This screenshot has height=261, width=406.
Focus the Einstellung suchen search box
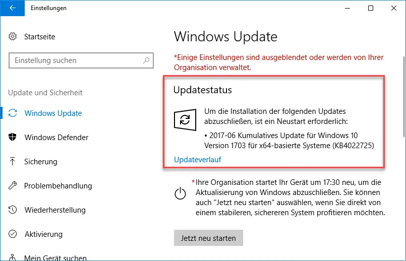click(x=81, y=60)
